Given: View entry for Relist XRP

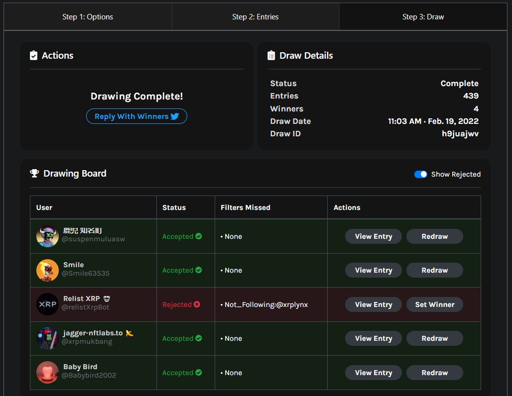Looking at the screenshot, I should pos(373,304).
